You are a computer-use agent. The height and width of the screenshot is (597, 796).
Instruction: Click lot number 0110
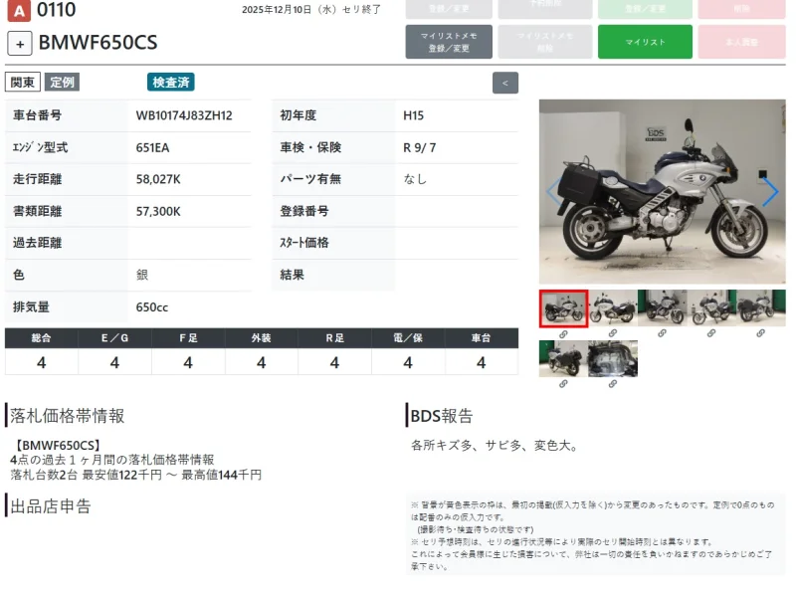(x=56, y=10)
